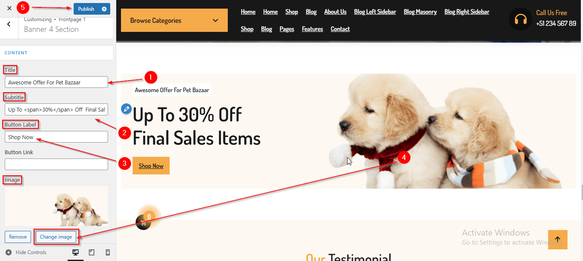Open the floating shopping cart icon
This screenshot has height=261, width=583.
pos(143,223)
